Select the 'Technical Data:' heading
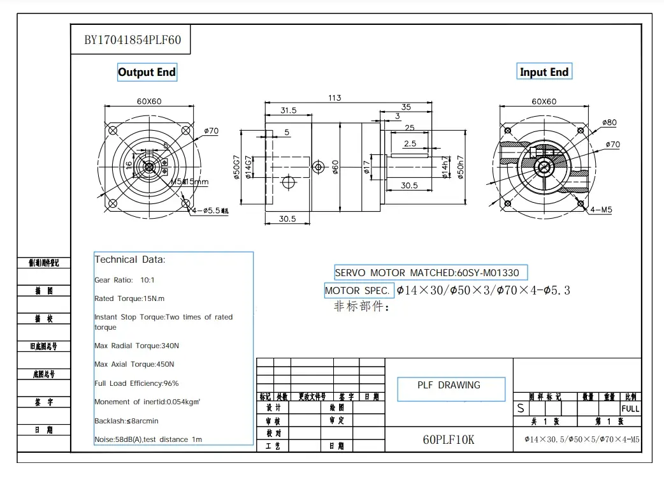 pyautogui.click(x=129, y=260)
